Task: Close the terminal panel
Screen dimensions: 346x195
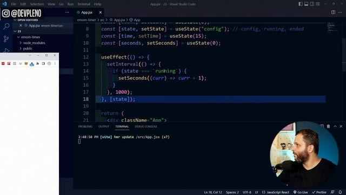Action: coord(341,126)
